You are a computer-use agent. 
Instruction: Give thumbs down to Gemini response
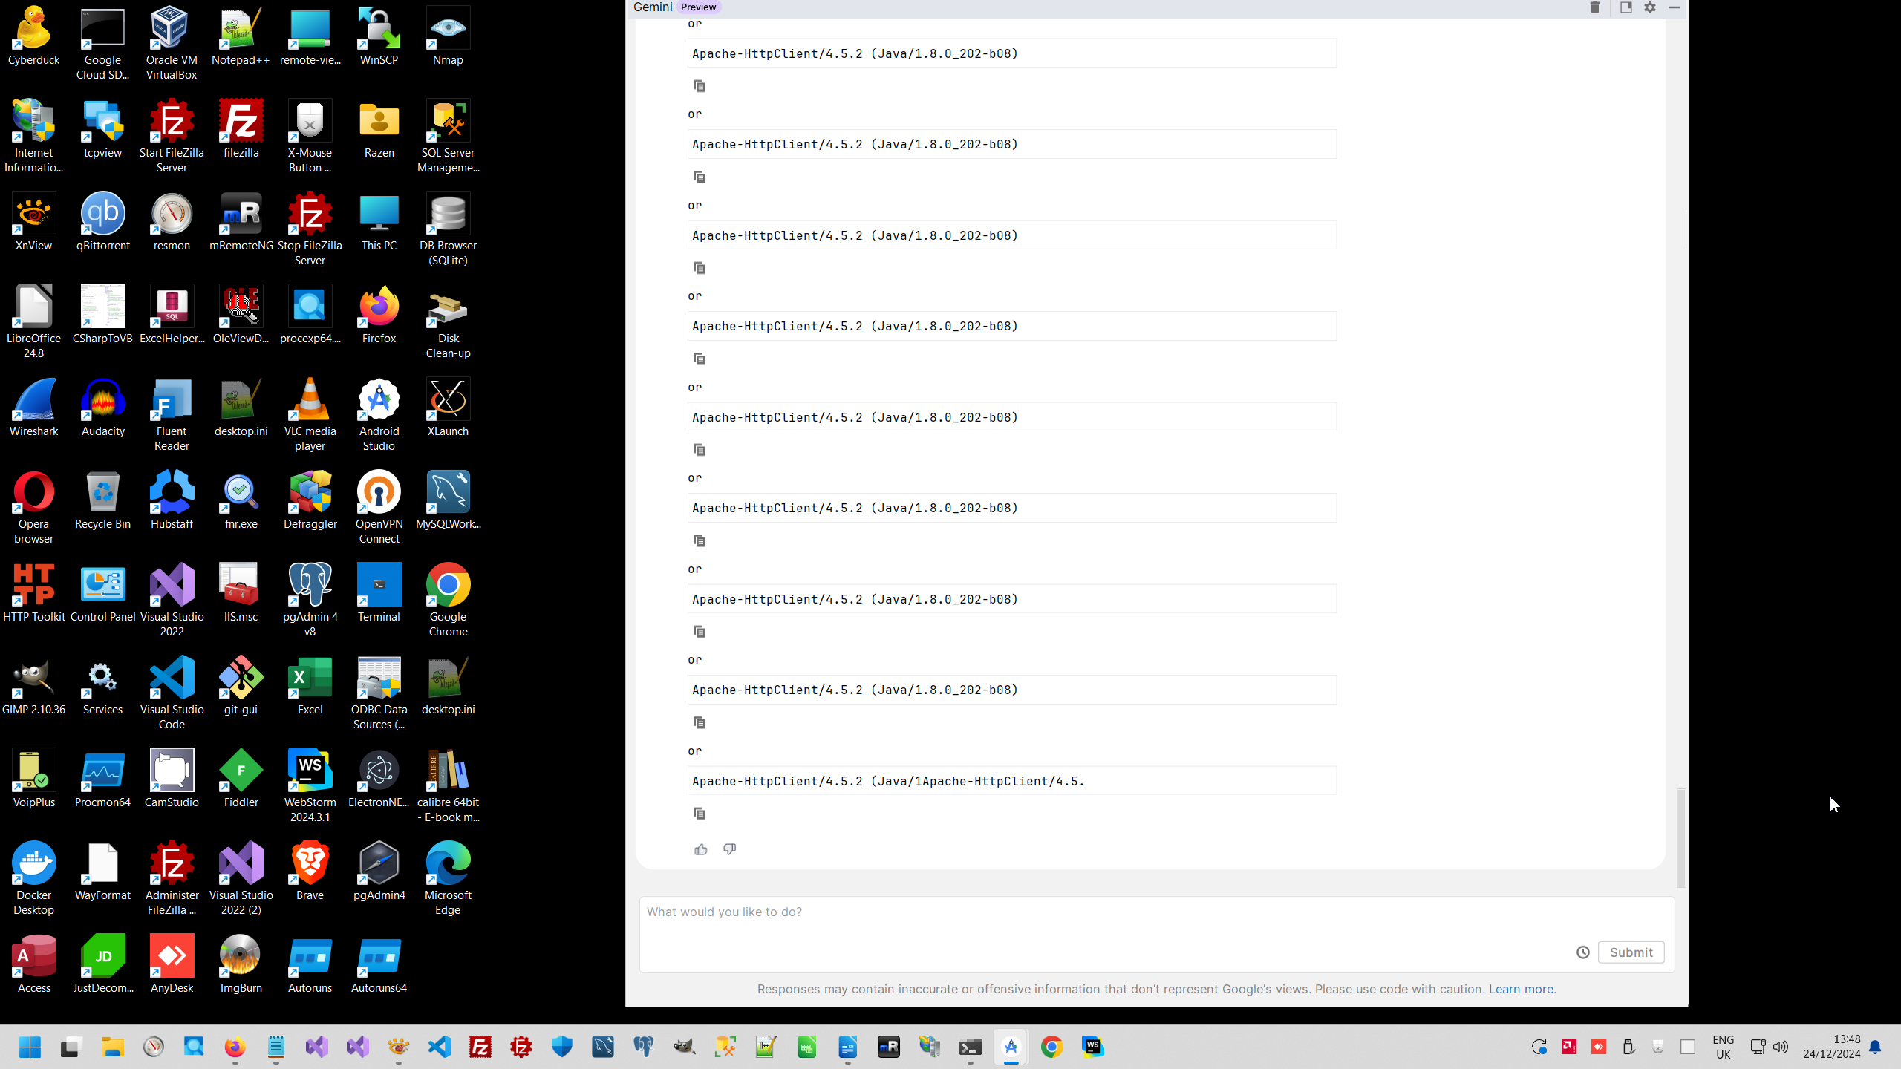(729, 849)
